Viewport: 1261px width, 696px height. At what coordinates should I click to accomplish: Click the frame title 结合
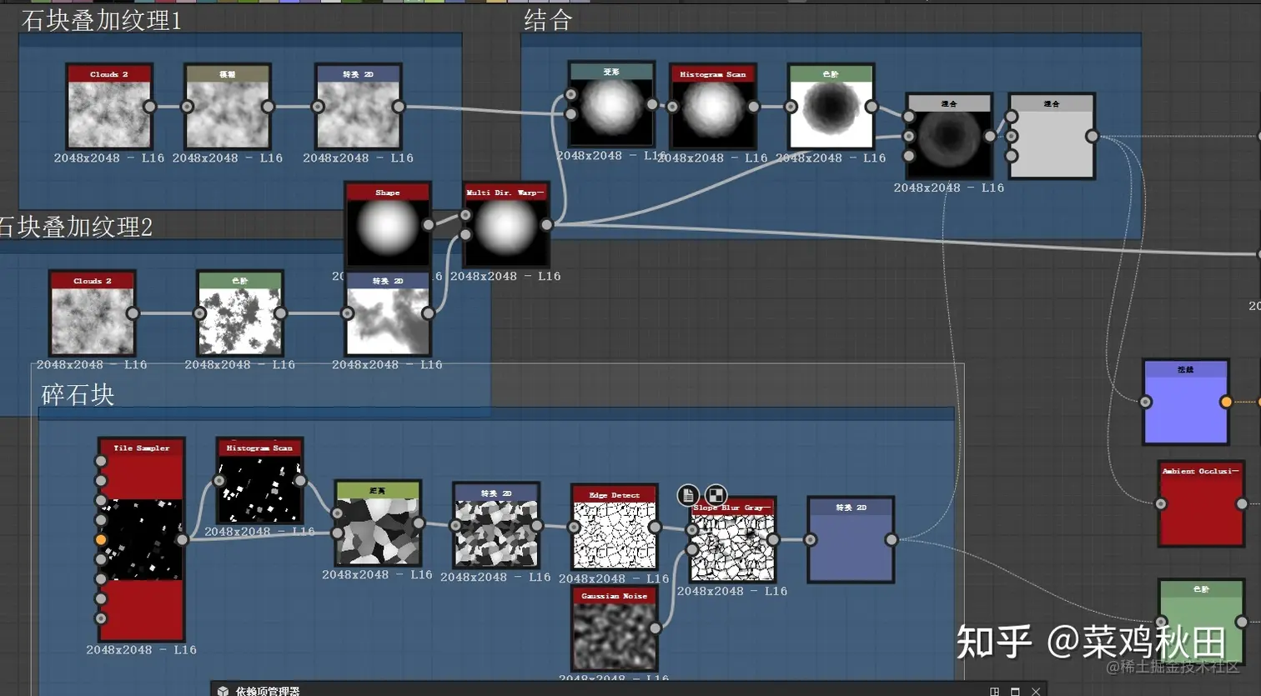point(548,21)
